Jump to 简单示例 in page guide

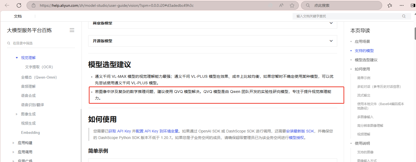click(x=364, y=78)
